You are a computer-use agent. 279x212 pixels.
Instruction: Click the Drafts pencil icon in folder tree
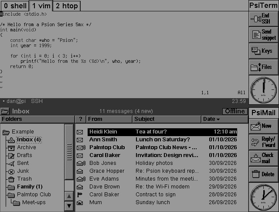point(11,156)
